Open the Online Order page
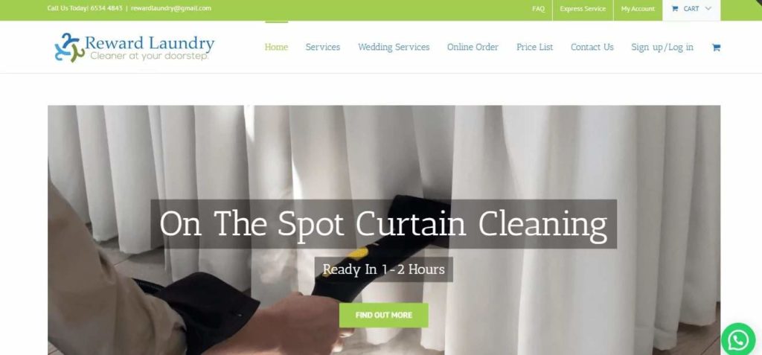762x355 pixels. pyautogui.click(x=473, y=47)
